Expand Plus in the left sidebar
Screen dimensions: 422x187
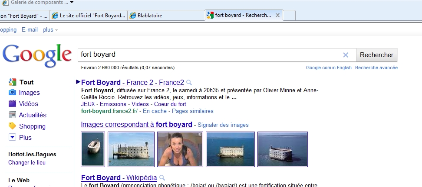tap(25, 138)
